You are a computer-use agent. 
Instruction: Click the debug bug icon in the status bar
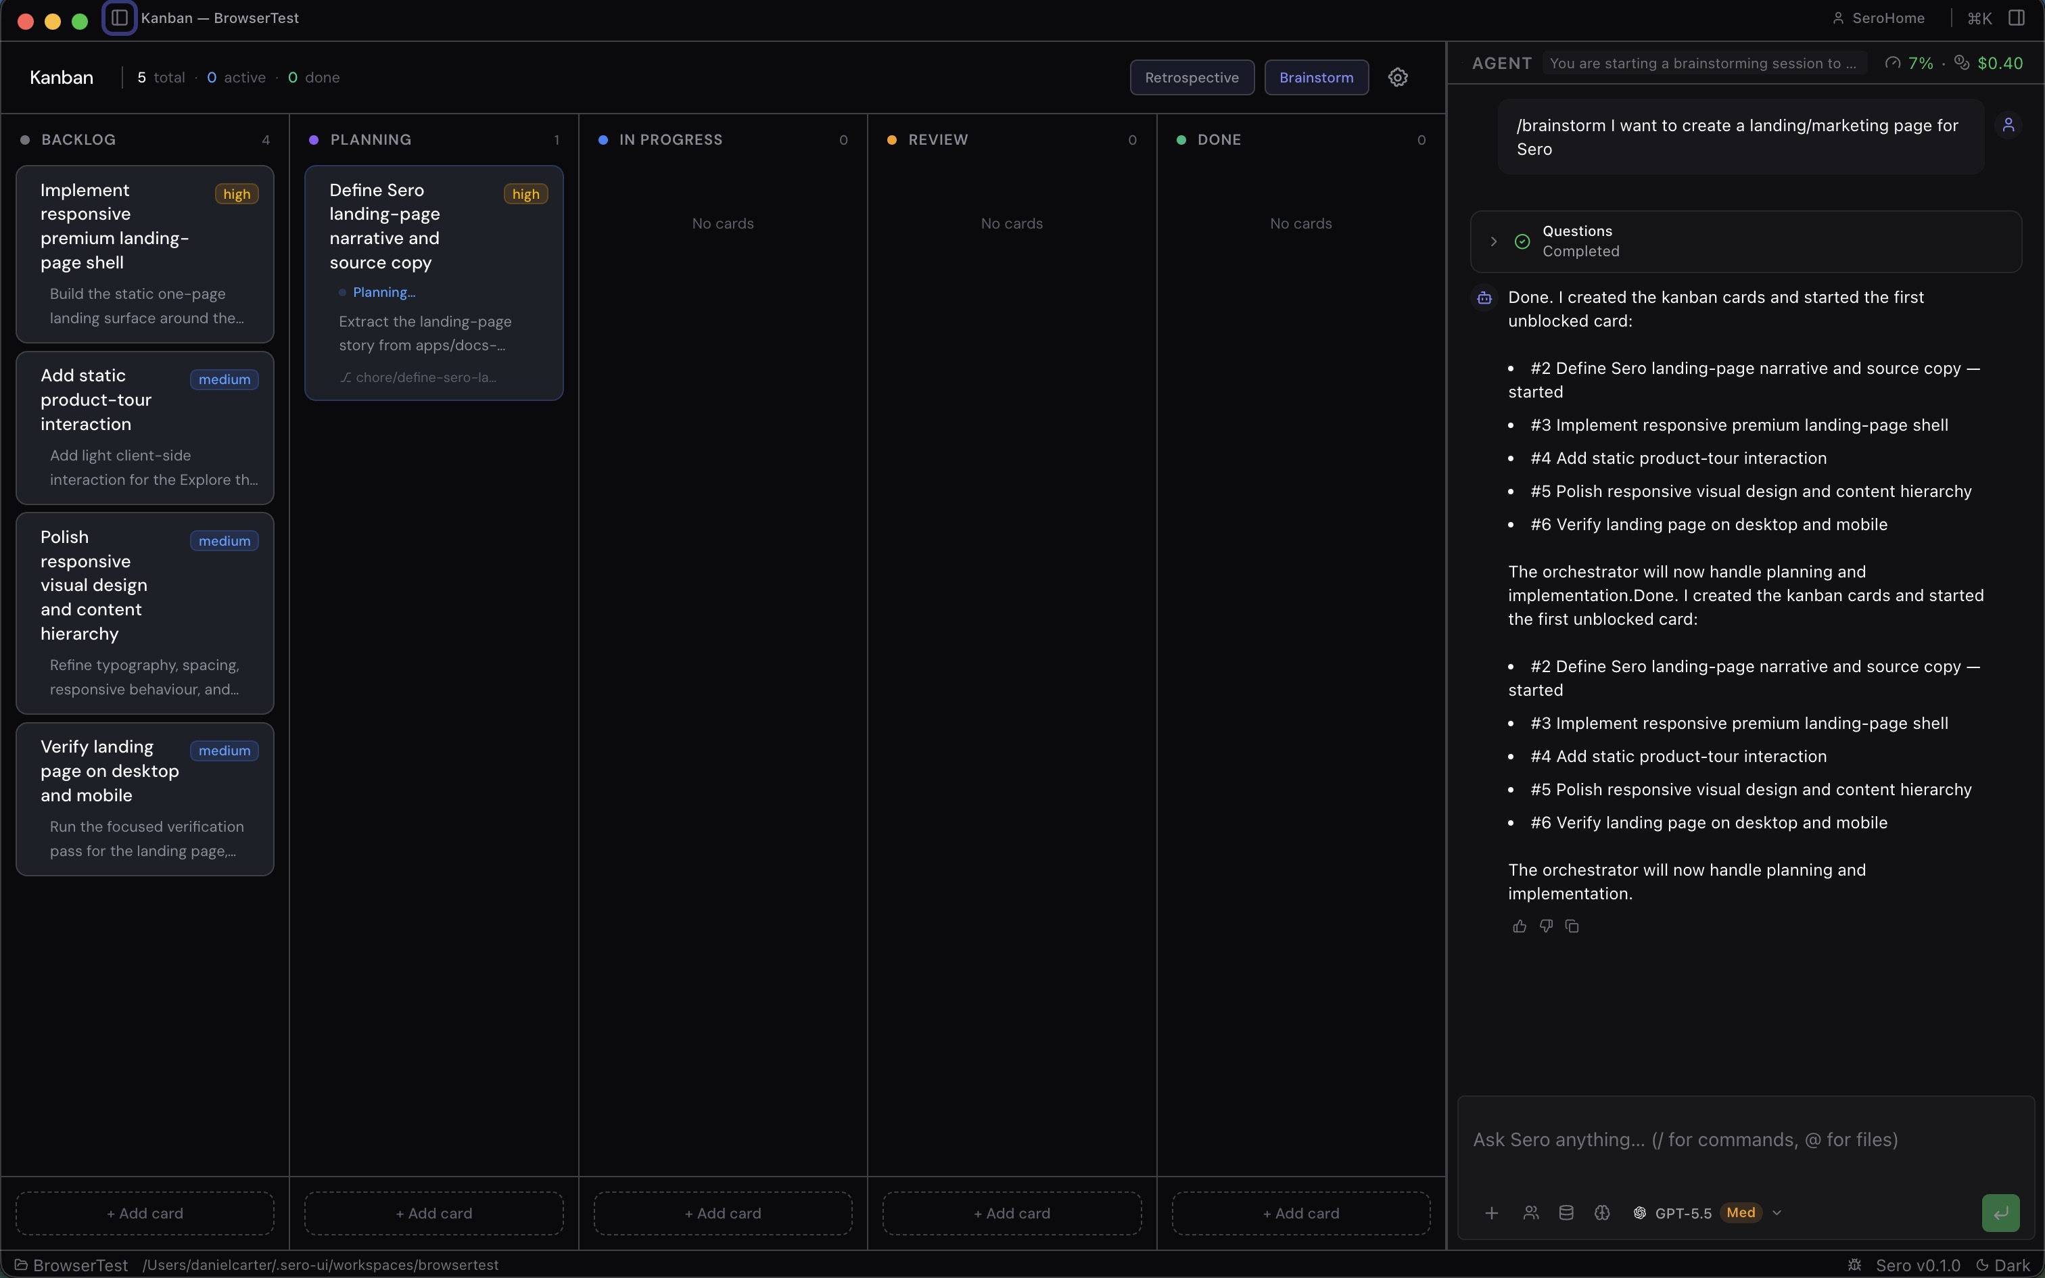[1854, 1266]
